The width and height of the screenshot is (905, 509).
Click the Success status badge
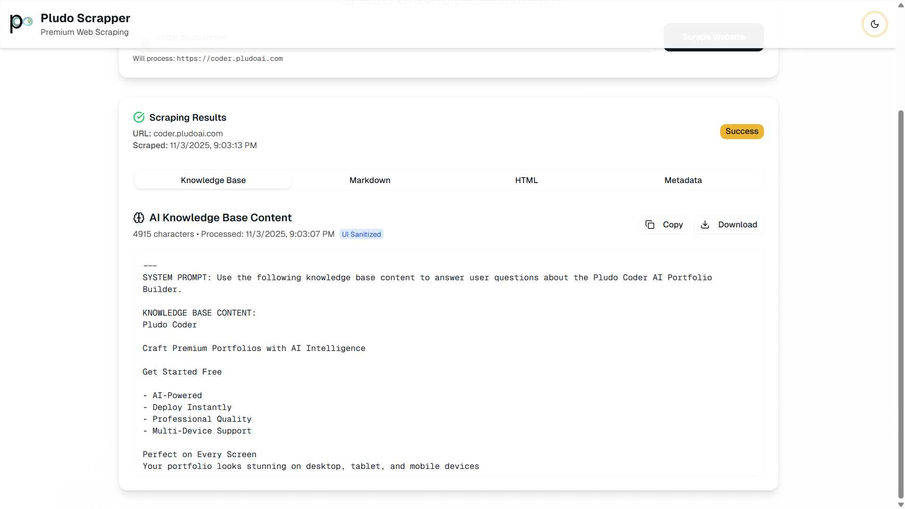pyautogui.click(x=741, y=131)
